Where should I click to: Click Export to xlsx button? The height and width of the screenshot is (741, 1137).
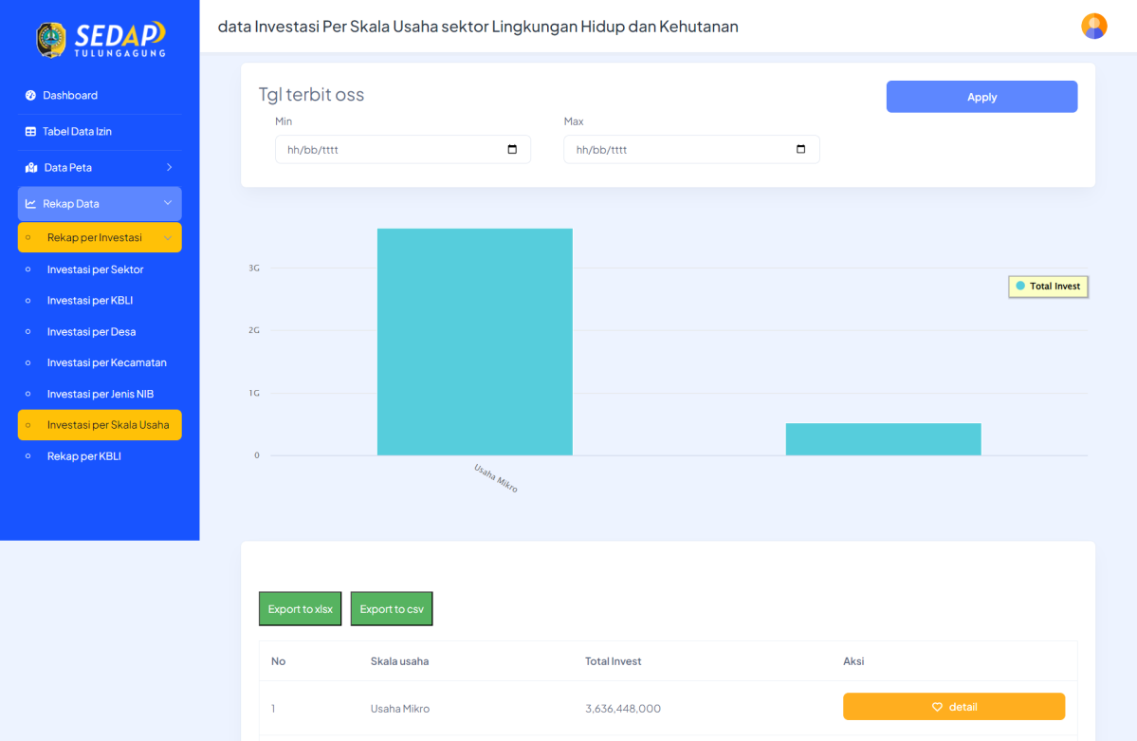(301, 609)
